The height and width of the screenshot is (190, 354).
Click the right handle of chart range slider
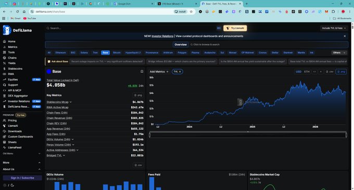(x=346, y=135)
